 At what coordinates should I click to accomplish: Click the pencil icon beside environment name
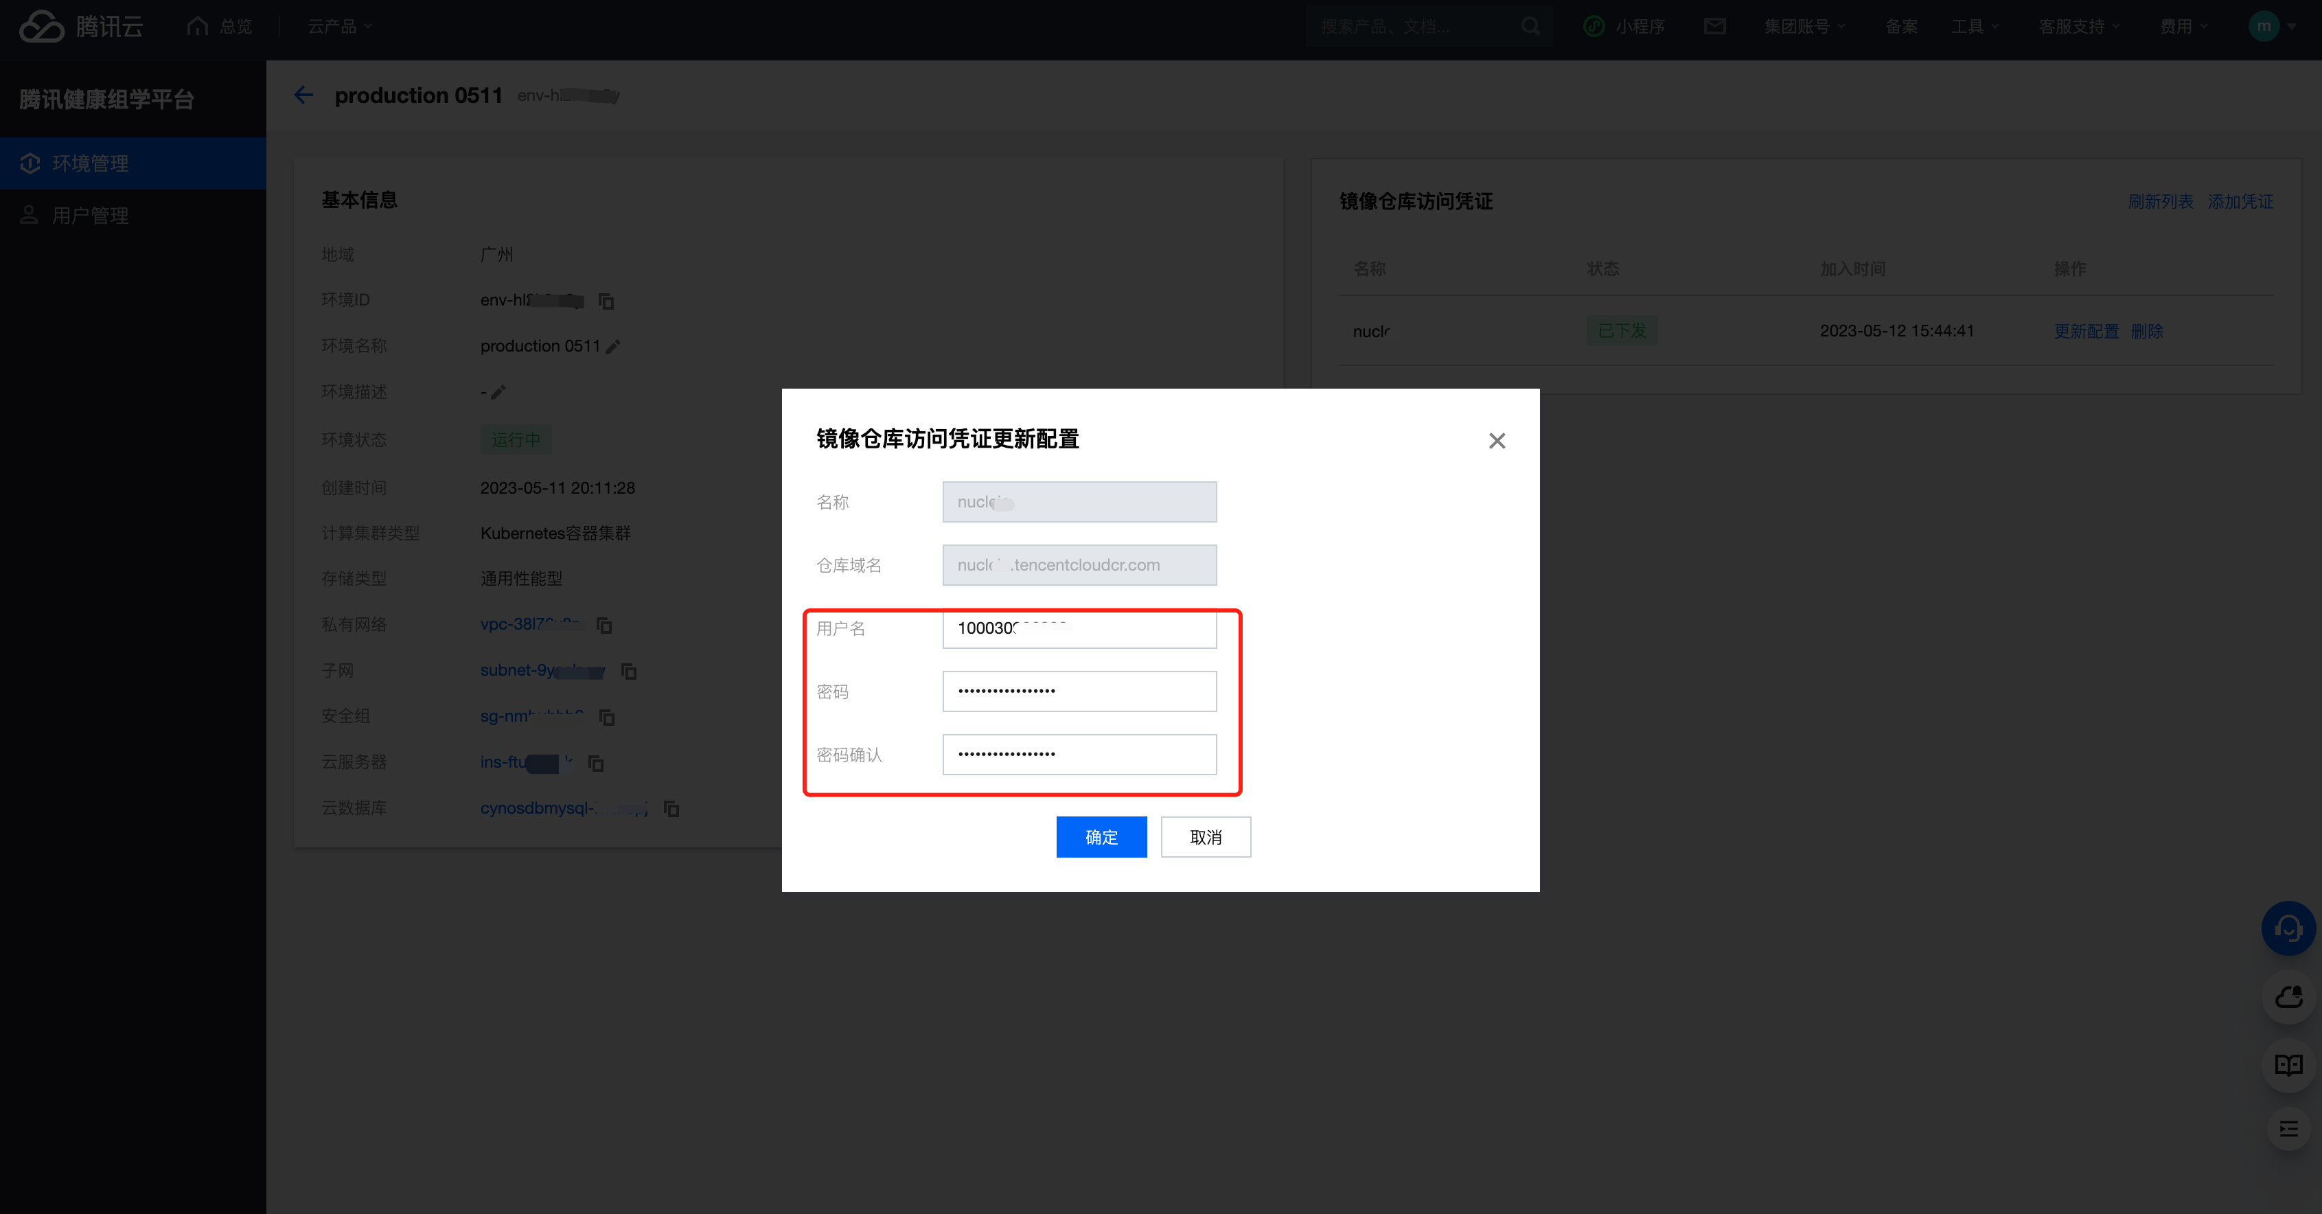click(613, 347)
